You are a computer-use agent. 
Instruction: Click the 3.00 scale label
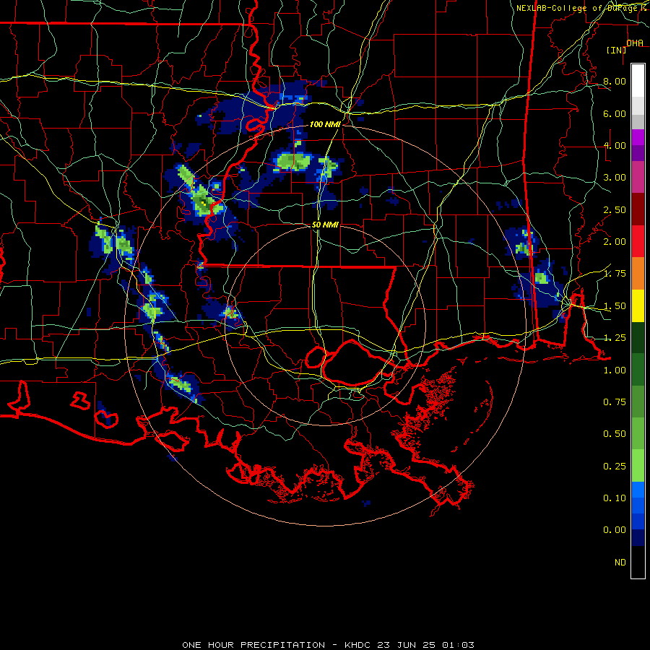[615, 178]
